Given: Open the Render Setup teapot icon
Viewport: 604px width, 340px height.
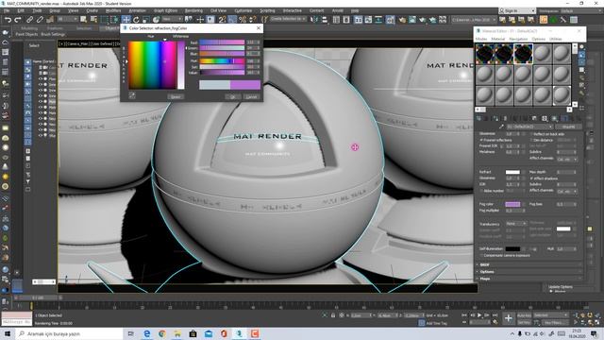Looking at the screenshot, I should (x=402, y=19).
